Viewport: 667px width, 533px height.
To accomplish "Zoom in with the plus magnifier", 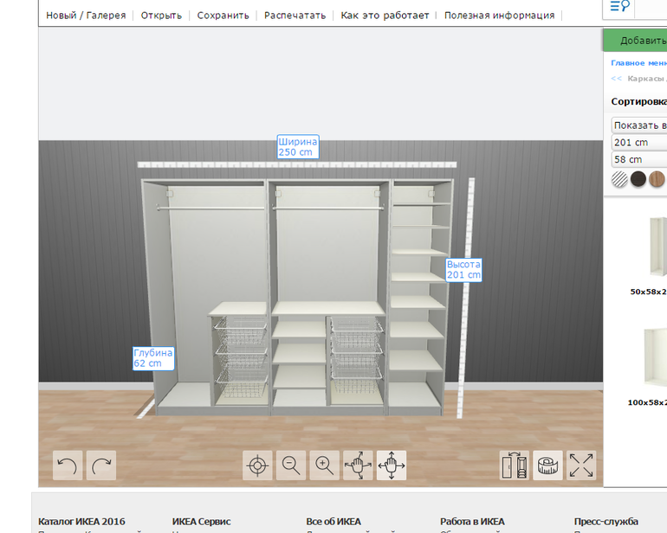I will point(324,466).
